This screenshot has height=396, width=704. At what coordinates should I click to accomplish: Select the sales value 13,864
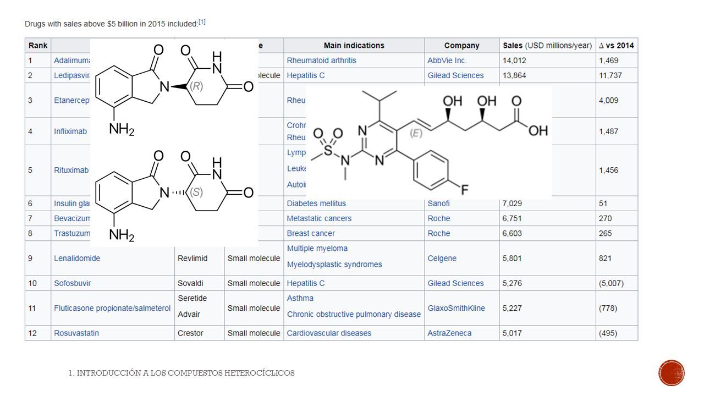(515, 75)
